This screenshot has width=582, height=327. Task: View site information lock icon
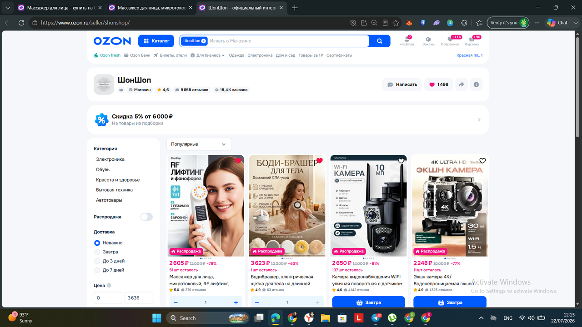tap(35, 23)
